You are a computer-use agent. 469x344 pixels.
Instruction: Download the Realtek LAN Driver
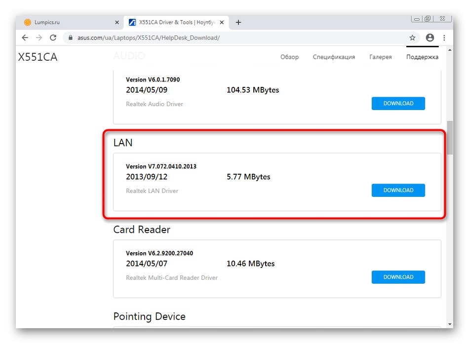tap(398, 191)
